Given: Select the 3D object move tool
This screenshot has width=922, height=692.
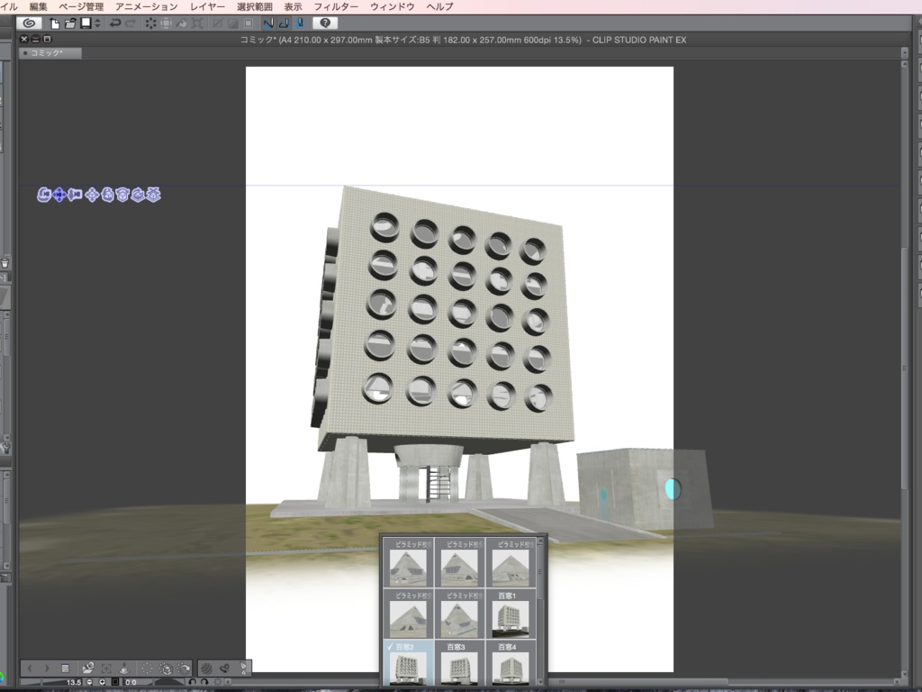Looking at the screenshot, I should (92, 195).
